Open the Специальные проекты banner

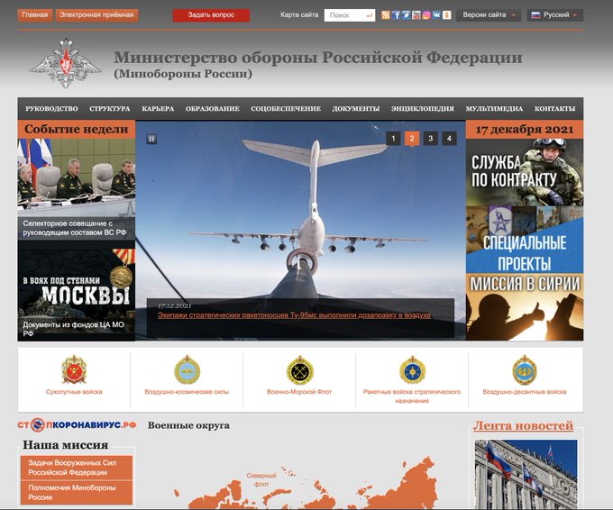[x=525, y=240]
